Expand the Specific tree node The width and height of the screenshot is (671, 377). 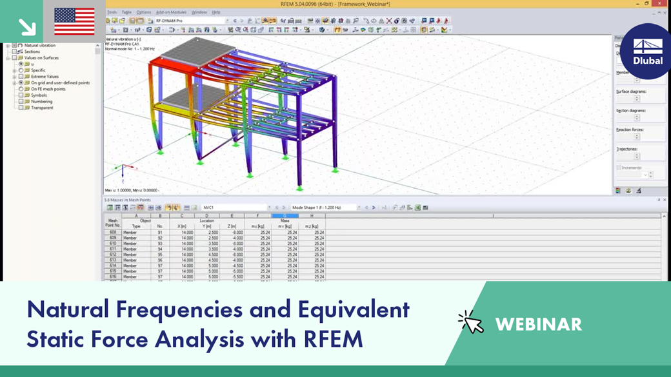pyautogui.click(x=14, y=70)
